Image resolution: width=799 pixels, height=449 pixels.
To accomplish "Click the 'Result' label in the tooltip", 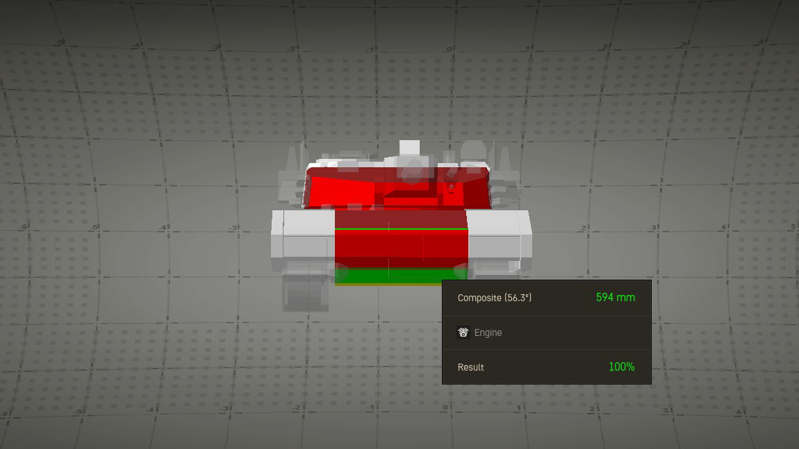I will point(471,367).
